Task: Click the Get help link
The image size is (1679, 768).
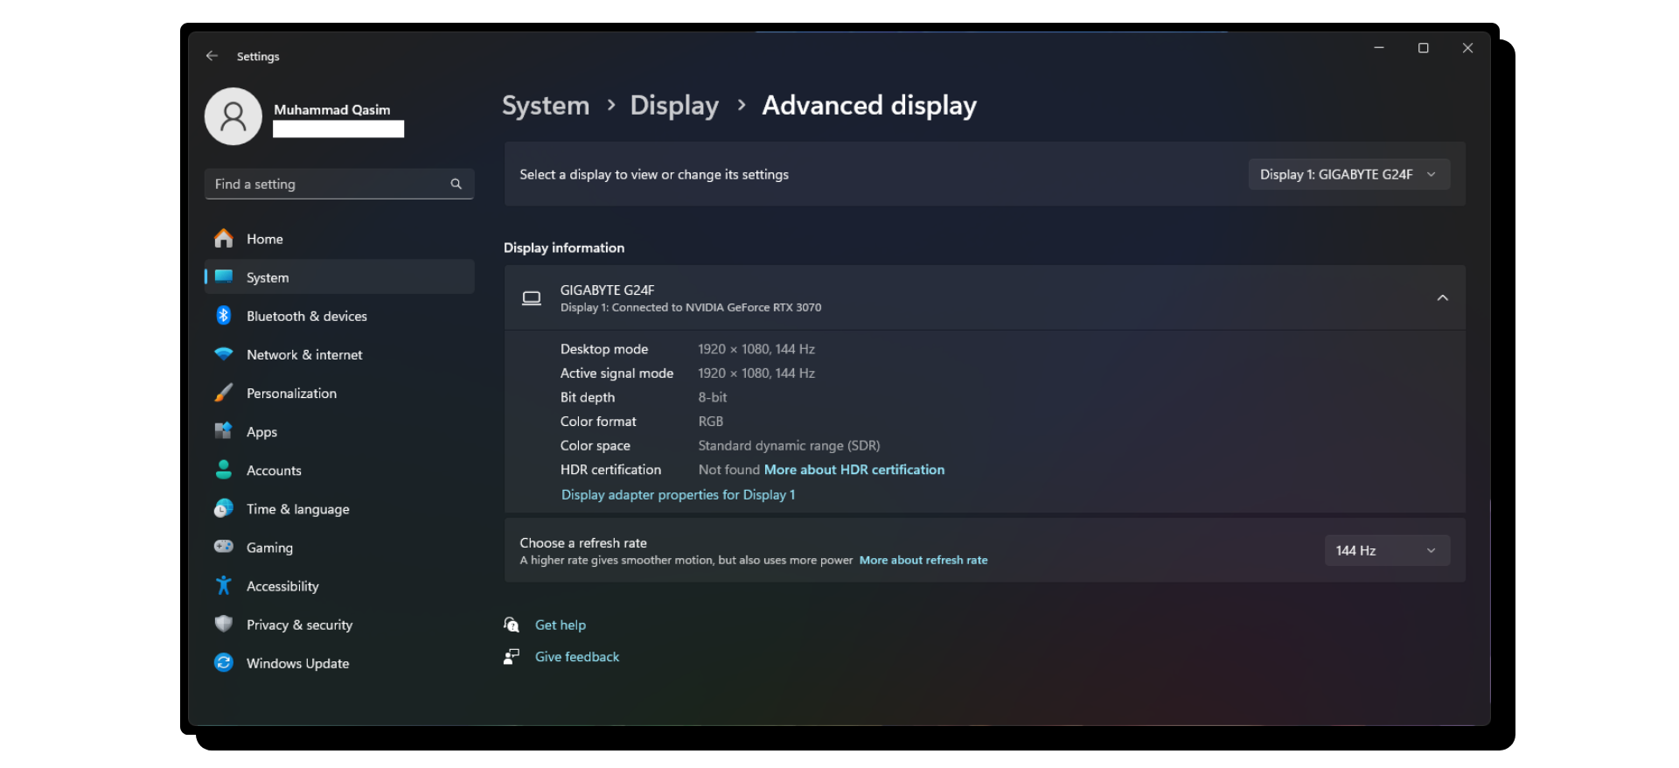Action: 561,625
